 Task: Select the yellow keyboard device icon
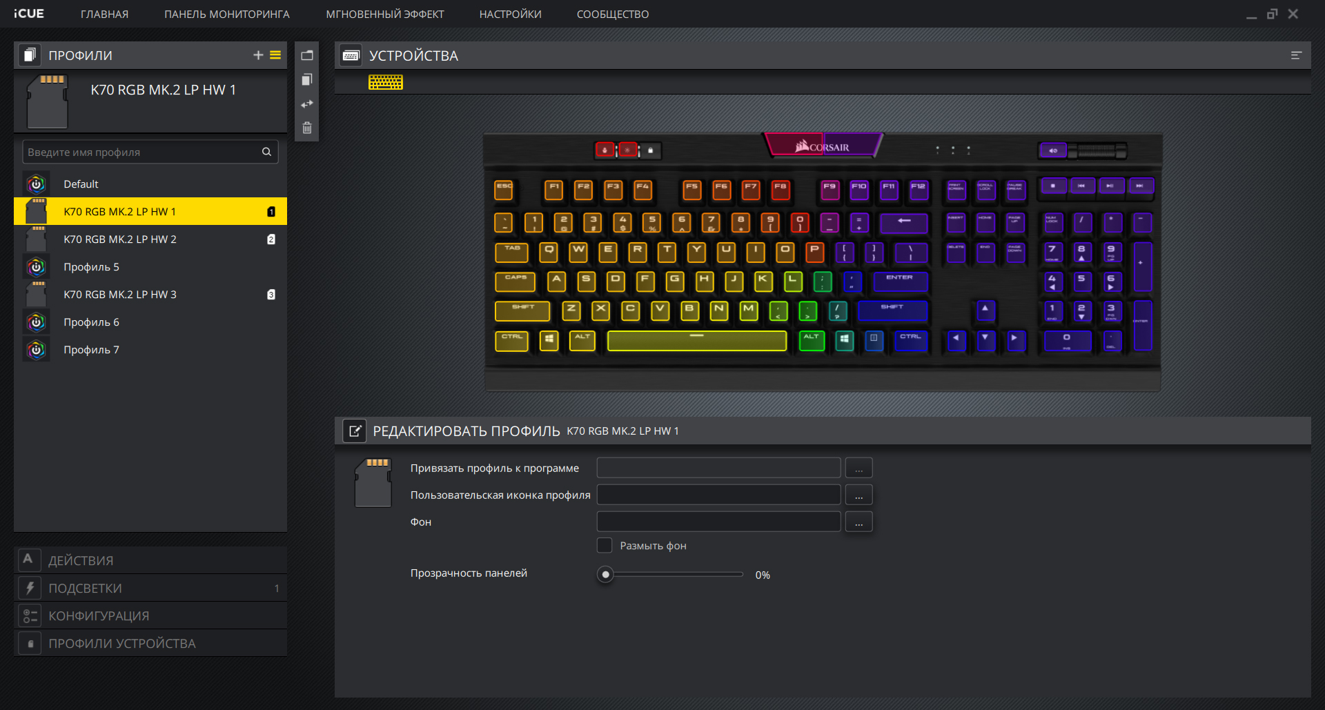point(385,83)
